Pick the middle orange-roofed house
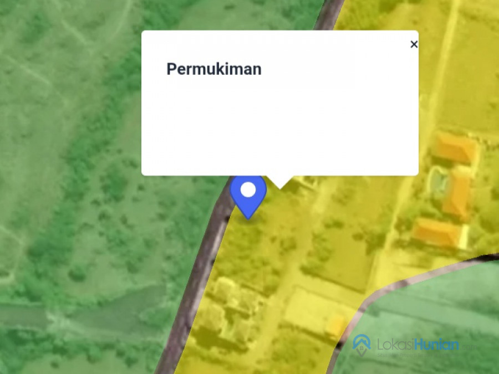 click(459, 193)
